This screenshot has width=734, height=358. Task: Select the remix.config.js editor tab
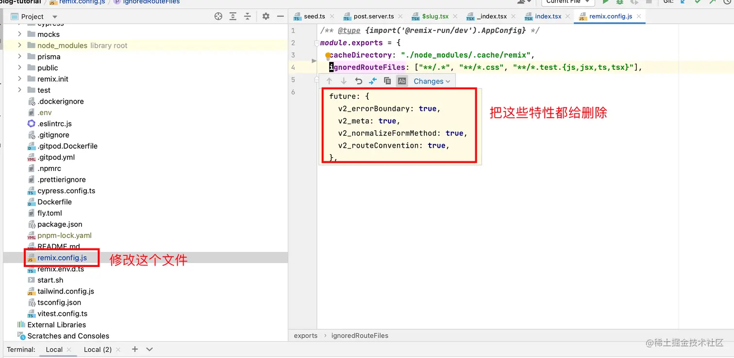coord(611,16)
